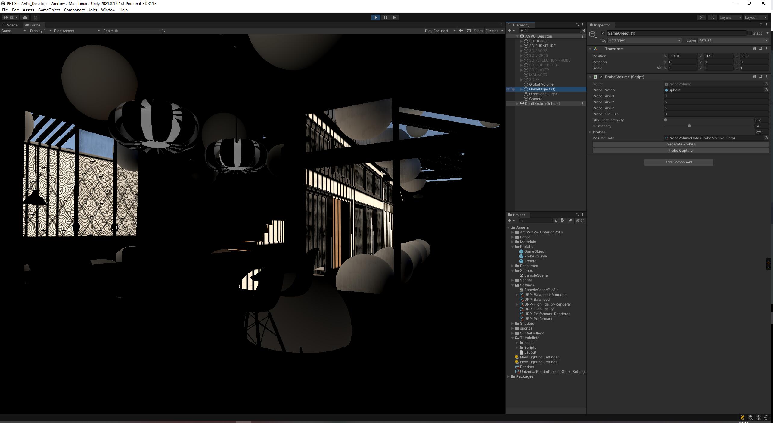Open the Layers dropdown
This screenshot has width=773, height=423.
[730, 17]
